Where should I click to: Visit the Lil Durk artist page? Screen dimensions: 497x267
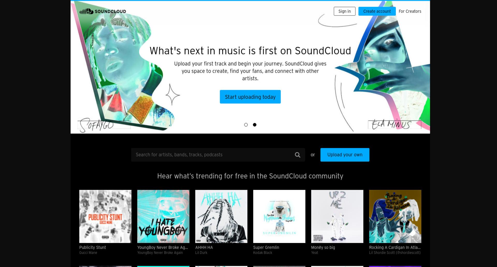(201, 253)
